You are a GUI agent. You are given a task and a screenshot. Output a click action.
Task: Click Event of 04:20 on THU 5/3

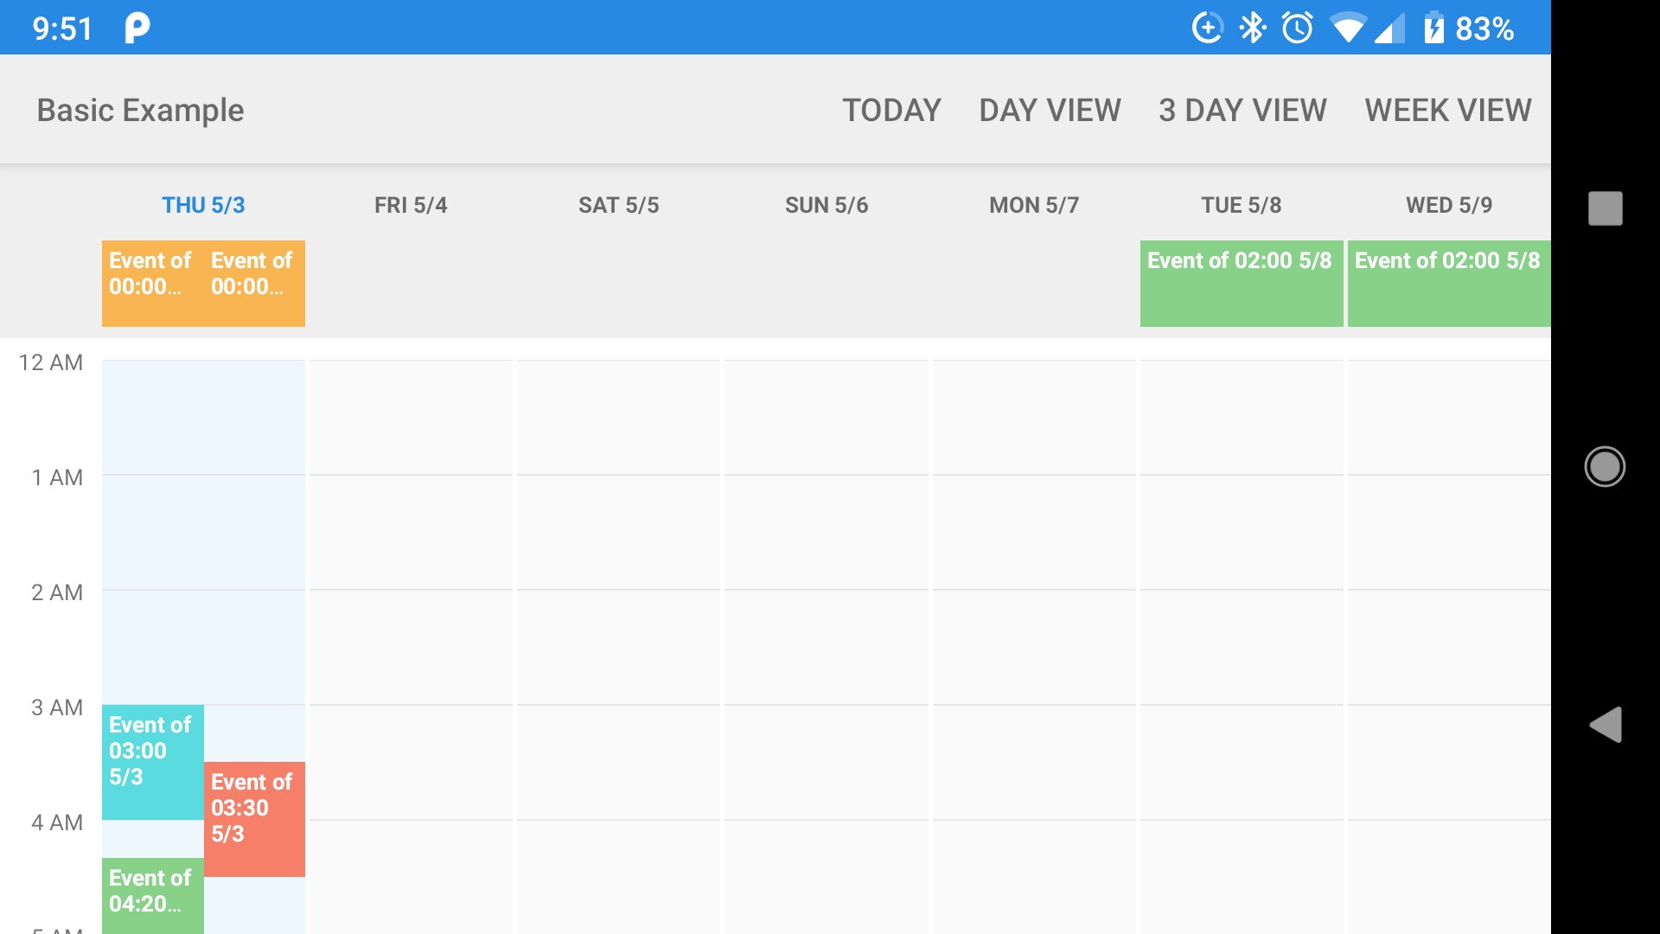tap(150, 895)
